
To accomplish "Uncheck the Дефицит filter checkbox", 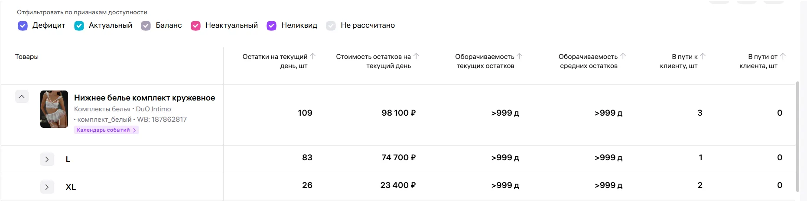I will [x=23, y=26].
